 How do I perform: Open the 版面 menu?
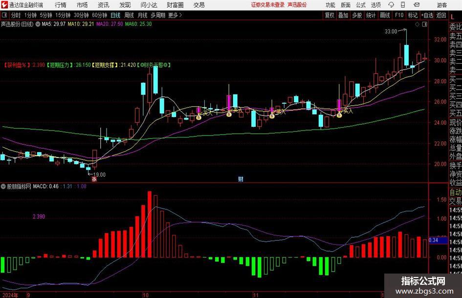point(346,5)
